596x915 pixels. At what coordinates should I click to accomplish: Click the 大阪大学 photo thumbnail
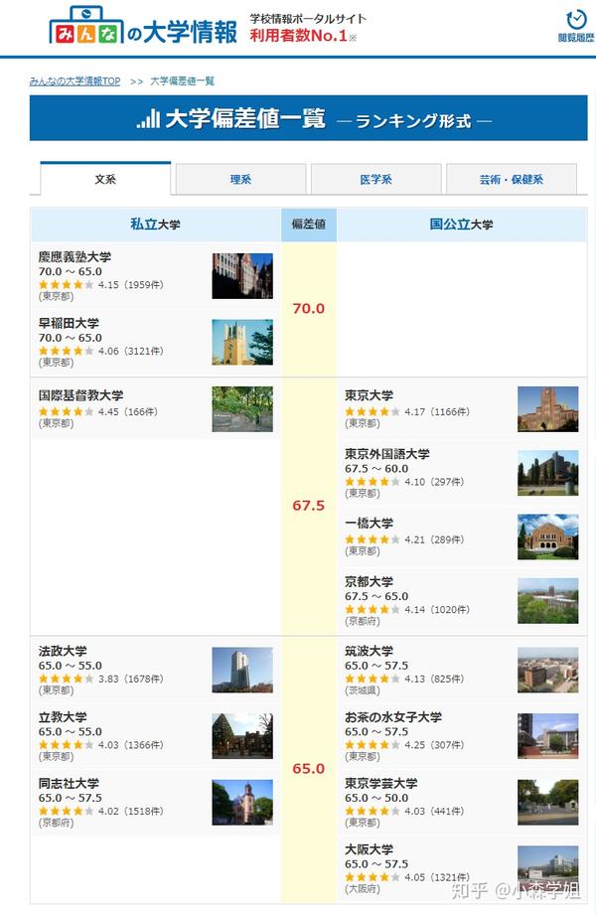click(548, 868)
